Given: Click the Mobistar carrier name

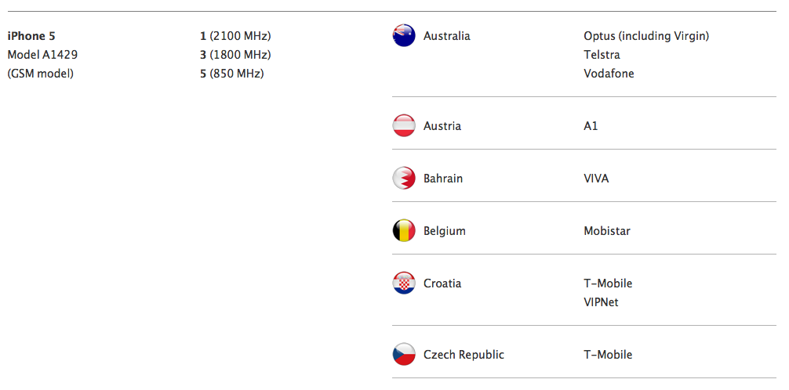Looking at the screenshot, I should click(x=607, y=231).
